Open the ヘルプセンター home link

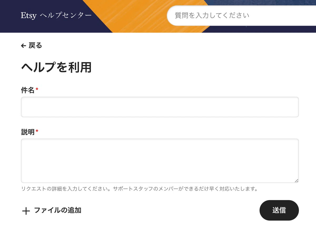pos(66,15)
